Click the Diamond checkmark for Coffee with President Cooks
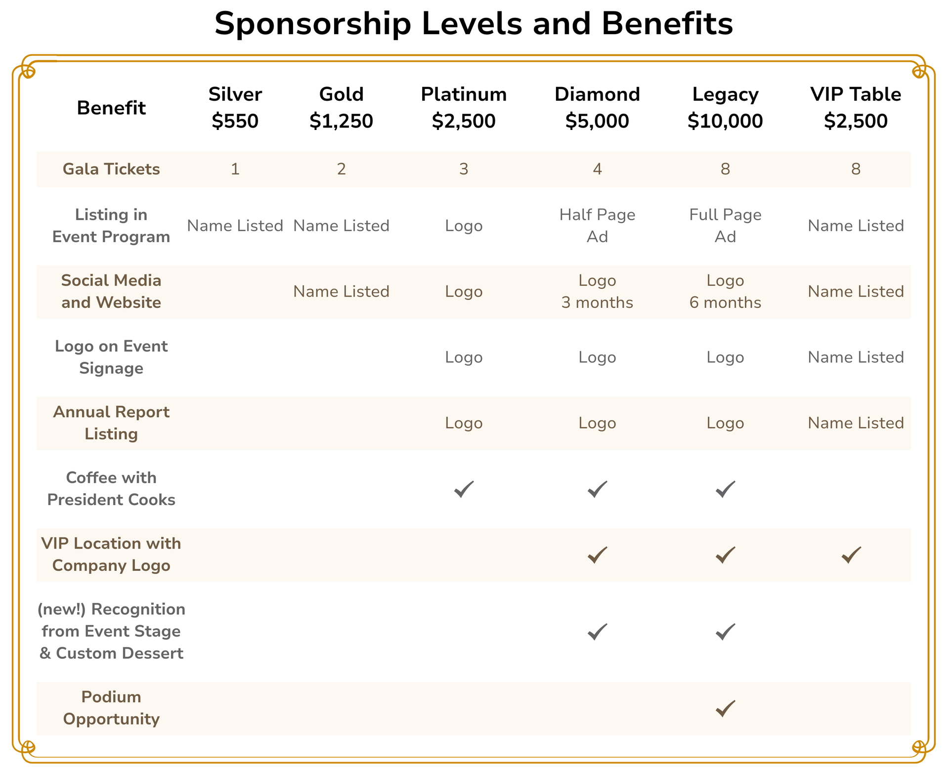The image size is (949, 773). 597,489
